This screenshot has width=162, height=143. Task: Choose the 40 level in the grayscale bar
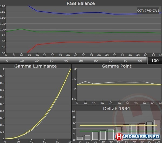point(66,61)
